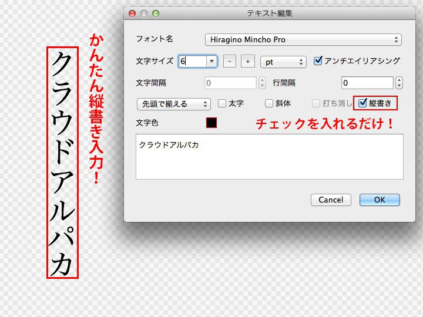The height and width of the screenshot is (317, 423).
Task: Click the green zoom window button
Action: click(x=156, y=13)
